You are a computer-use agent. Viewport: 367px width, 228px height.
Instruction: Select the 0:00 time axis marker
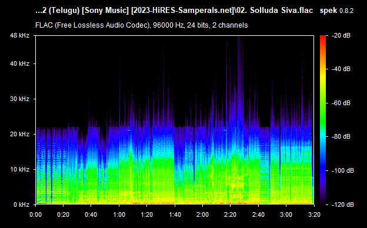[35, 214]
